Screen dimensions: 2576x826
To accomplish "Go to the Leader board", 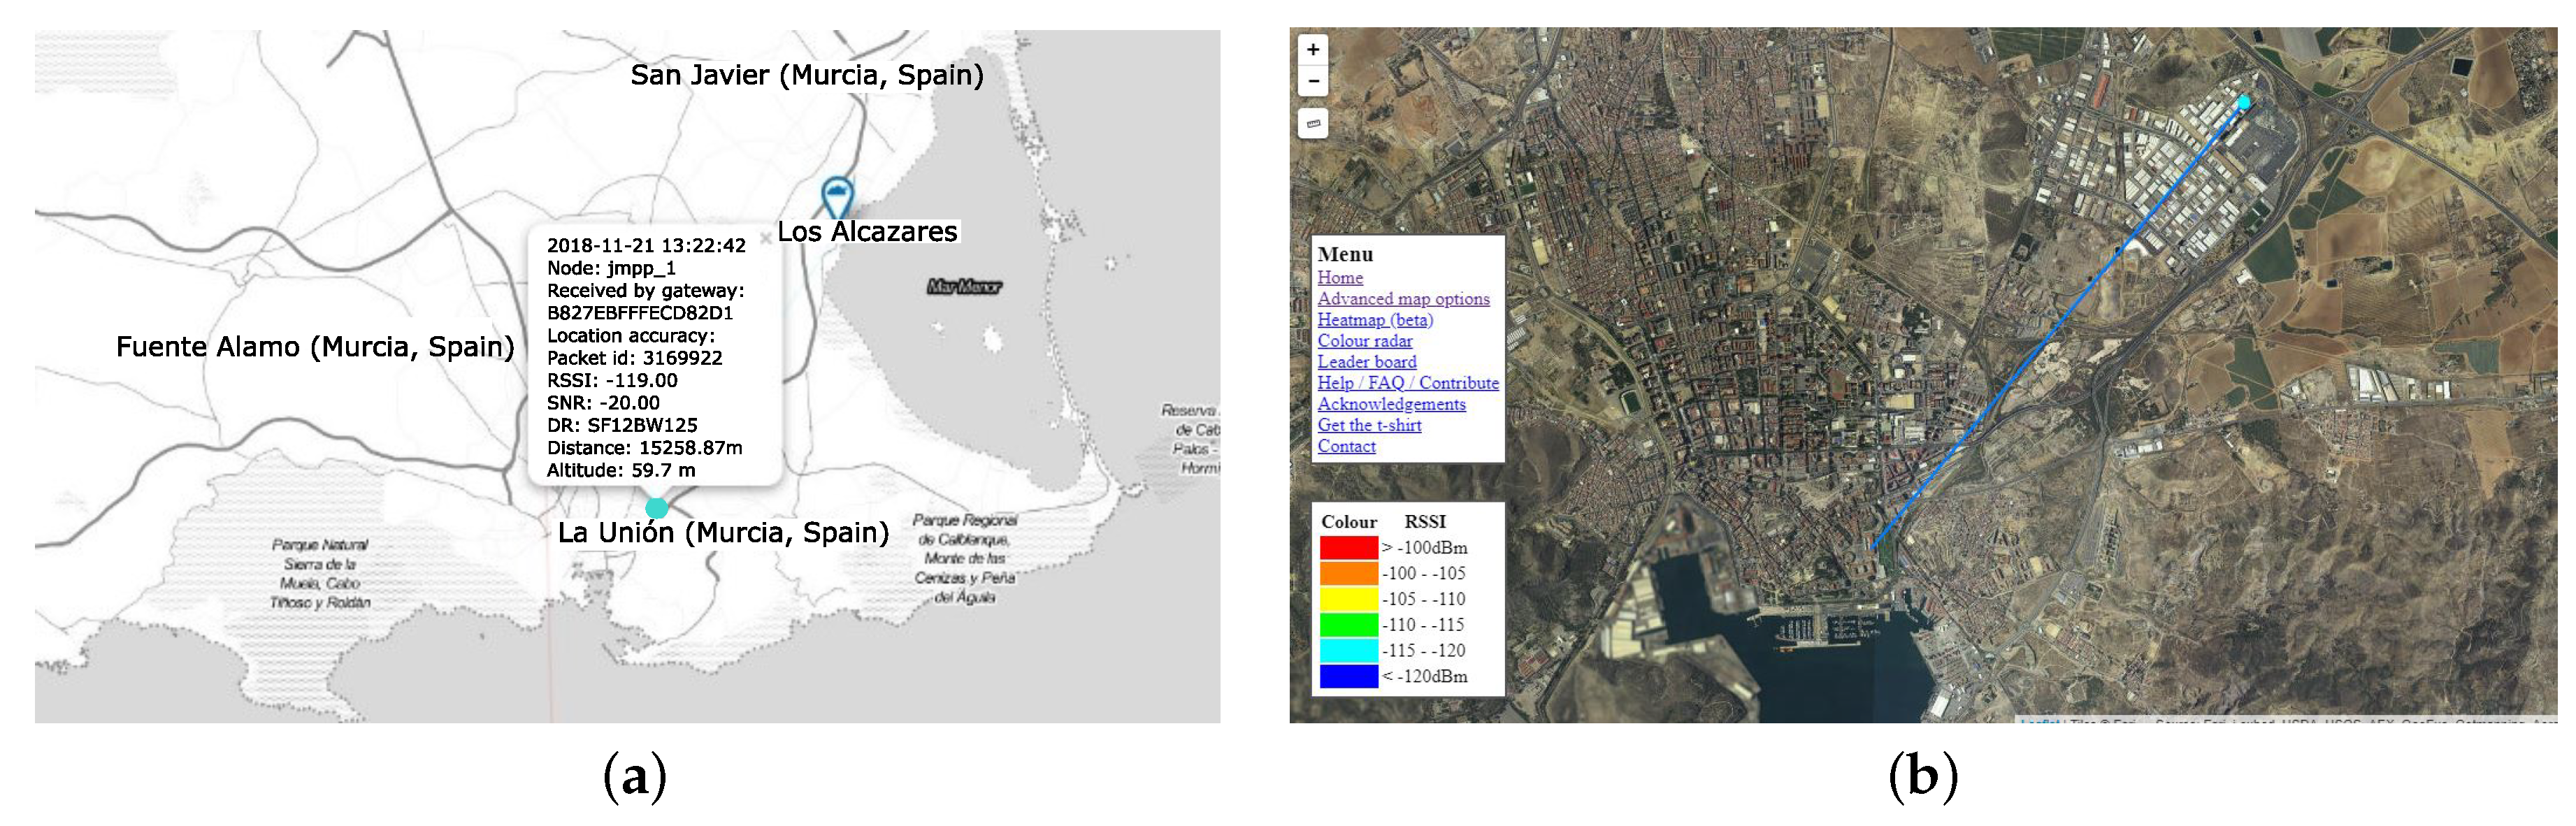I will point(1366,362).
